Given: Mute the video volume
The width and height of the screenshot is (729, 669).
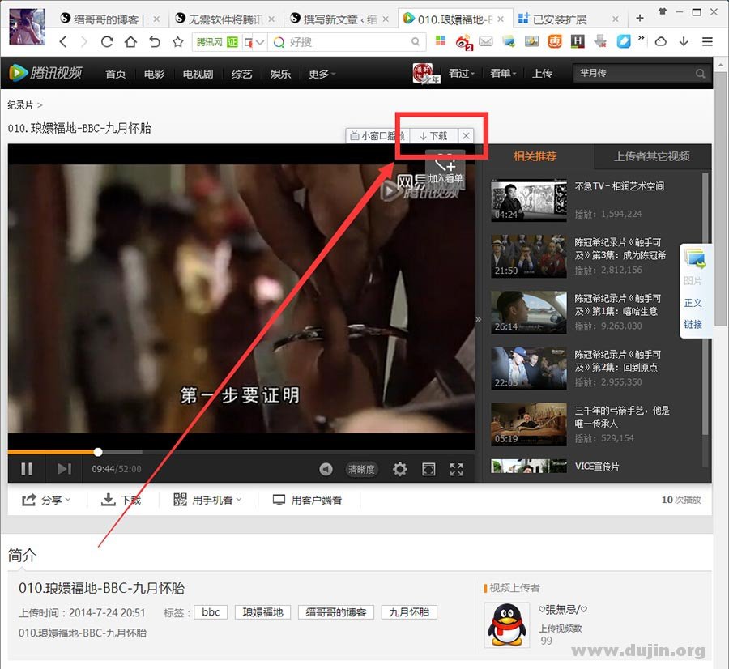Looking at the screenshot, I should coord(326,469).
